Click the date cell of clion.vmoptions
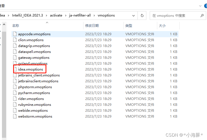The image size is (207, 140). 98,40
